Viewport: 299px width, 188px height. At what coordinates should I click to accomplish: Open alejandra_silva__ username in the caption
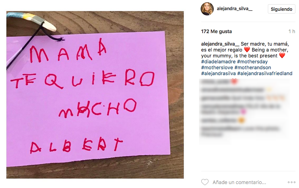(x=220, y=44)
